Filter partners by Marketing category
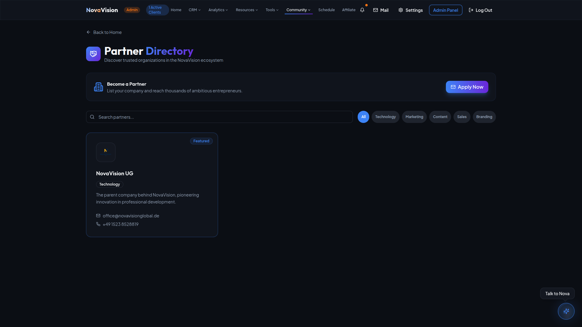The height and width of the screenshot is (327, 582). pos(414,117)
